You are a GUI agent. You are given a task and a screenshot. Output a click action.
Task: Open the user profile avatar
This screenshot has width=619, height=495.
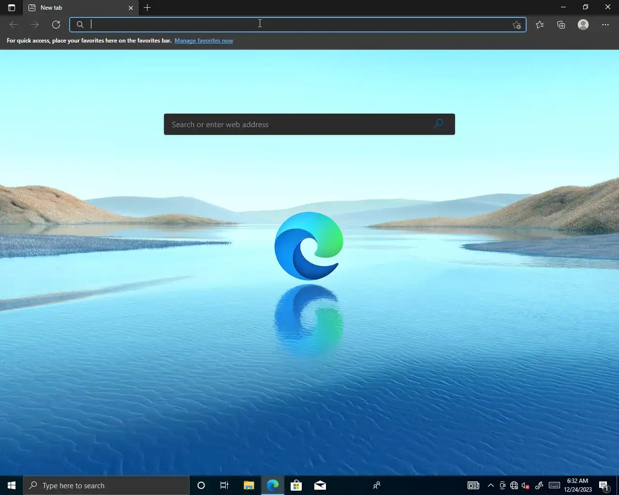[x=583, y=25]
